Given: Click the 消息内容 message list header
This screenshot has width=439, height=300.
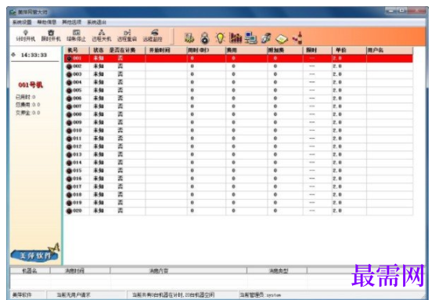Looking at the screenshot, I should (x=178, y=270).
